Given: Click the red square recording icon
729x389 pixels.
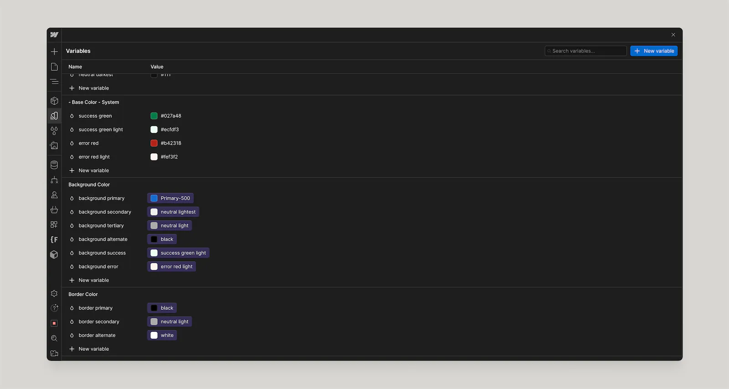Looking at the screenshot, I should 54,323.
